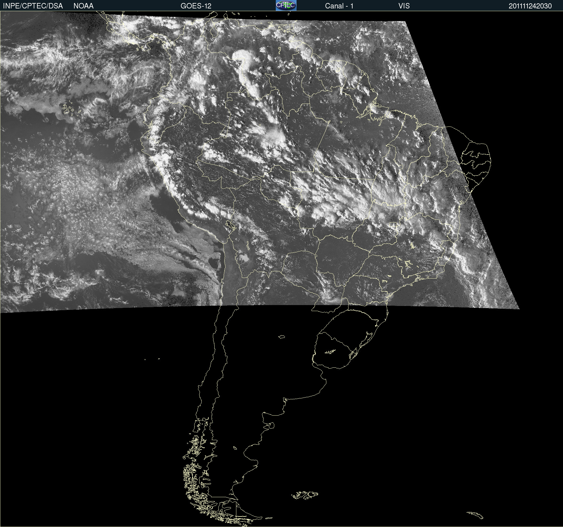Select the NOAA header text
This screenshot has width=563, height=527.
(x=83, y=6)
